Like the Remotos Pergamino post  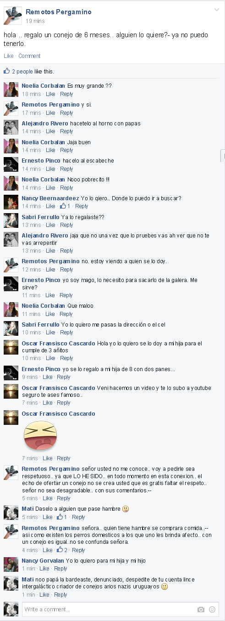[x=9, y=56]
